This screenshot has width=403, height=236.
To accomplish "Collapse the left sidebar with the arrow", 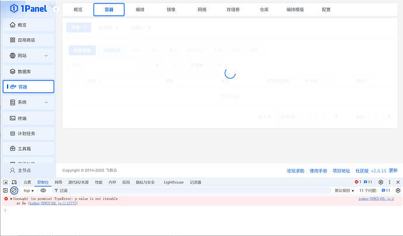I will 55,10.
